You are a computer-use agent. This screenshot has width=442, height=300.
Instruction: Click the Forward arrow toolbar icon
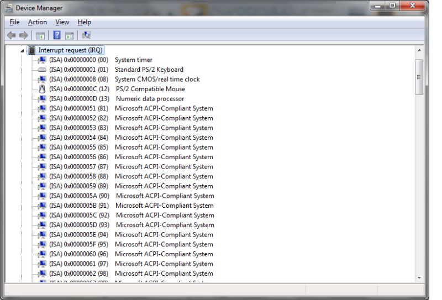(x=24, y=35)
